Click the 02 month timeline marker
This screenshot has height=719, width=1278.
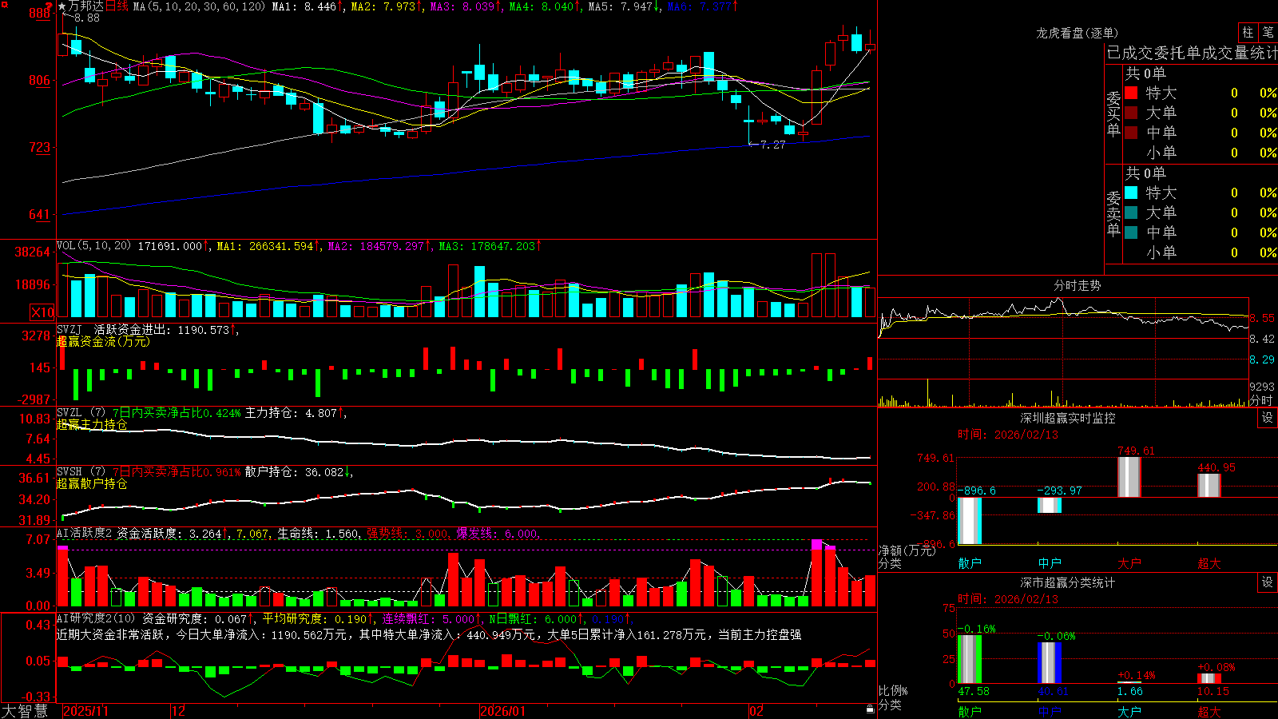756,711
